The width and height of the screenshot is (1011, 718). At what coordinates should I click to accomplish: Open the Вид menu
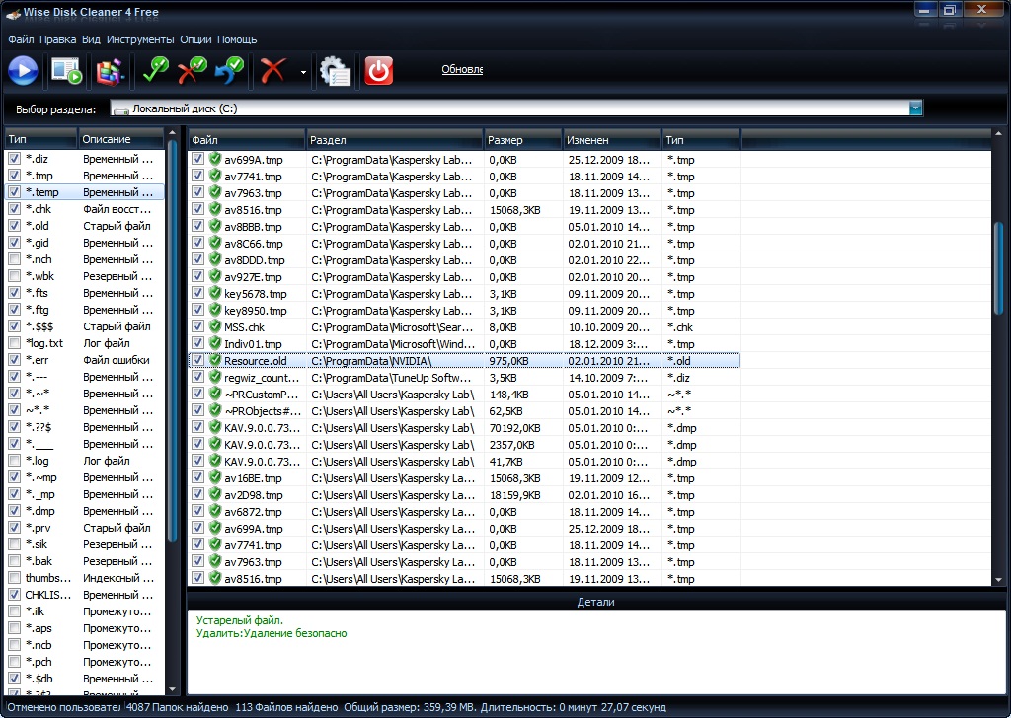[x=91, y=39]
